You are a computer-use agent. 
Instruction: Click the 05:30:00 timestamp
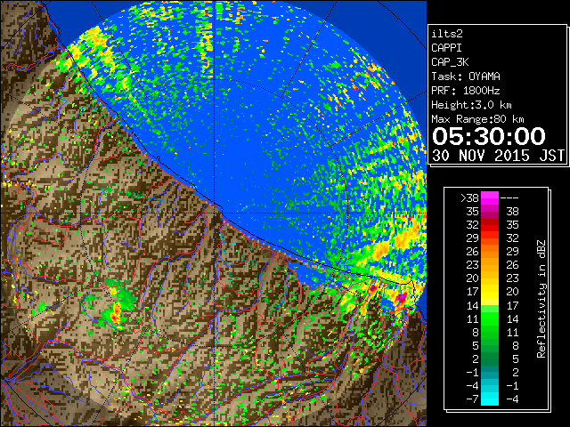tap(489, 136)
